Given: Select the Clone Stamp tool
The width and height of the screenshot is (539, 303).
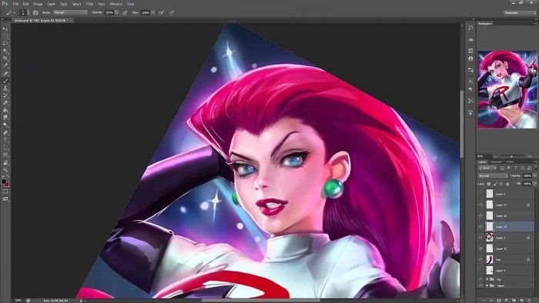Looking at the screenshot, I should 5,88.
